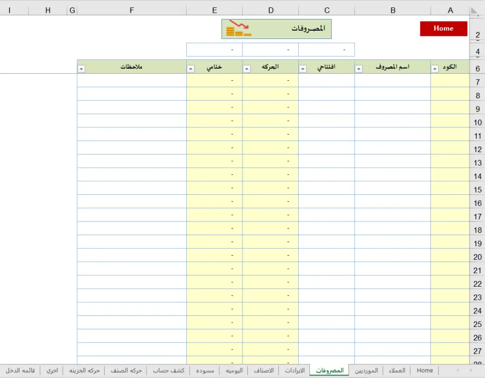Open filter dropdown for افتتاحي column
Image resolution: width=485 pixels, height=378 pixels.
[x=303, y=69]
